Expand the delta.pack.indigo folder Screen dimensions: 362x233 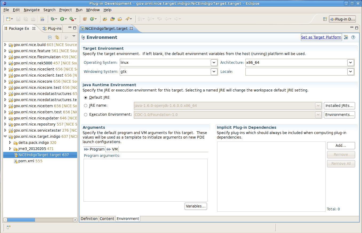click(x=10, y=143)
